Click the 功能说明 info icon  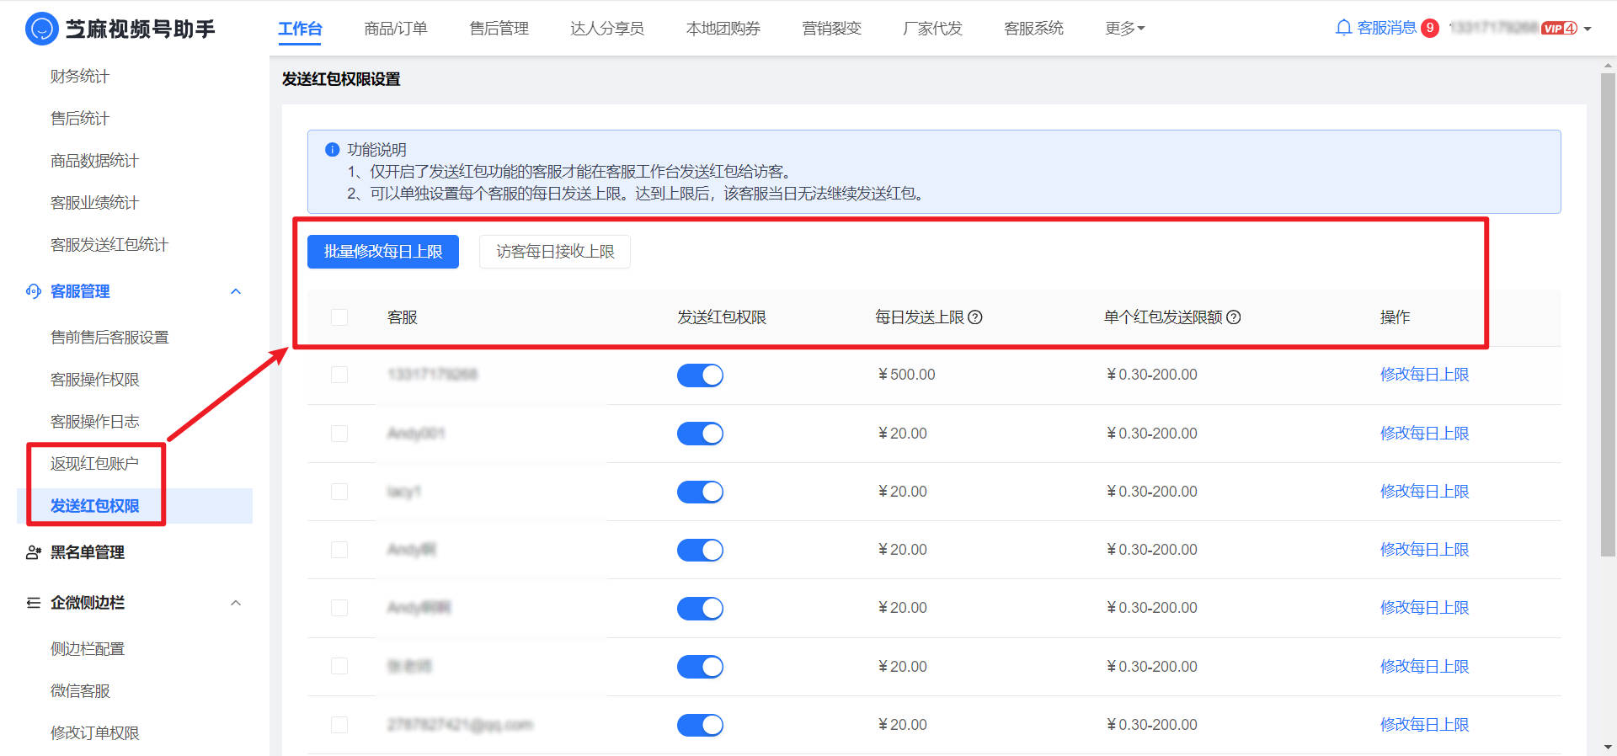(x=332, y=150)
